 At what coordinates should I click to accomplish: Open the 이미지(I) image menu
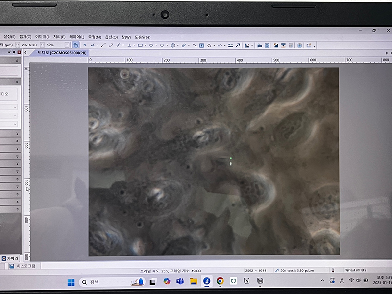[x=43, y=37]
